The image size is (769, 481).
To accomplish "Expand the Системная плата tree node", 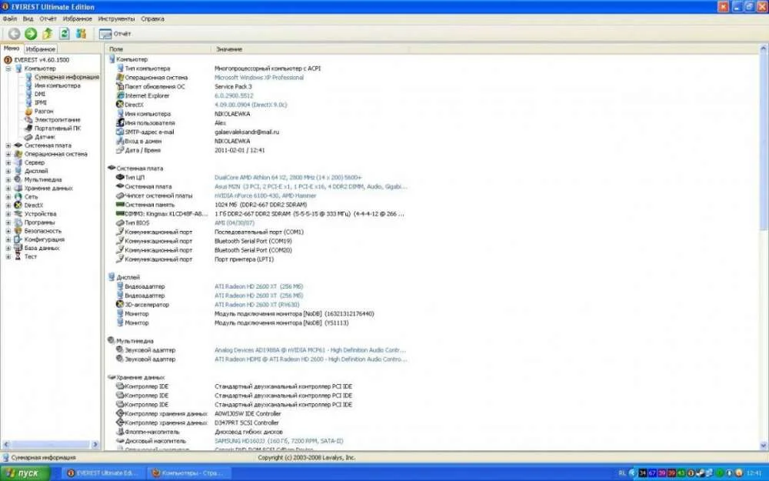I will tap(8, 145).
